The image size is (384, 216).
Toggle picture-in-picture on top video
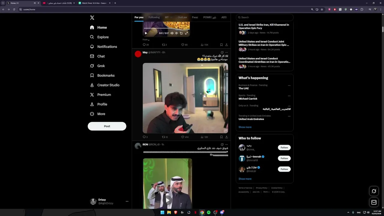(181, 33)
